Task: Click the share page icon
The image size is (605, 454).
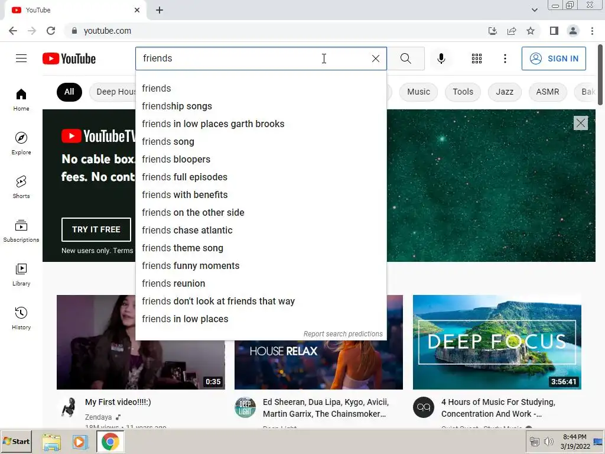Action: 512,31
